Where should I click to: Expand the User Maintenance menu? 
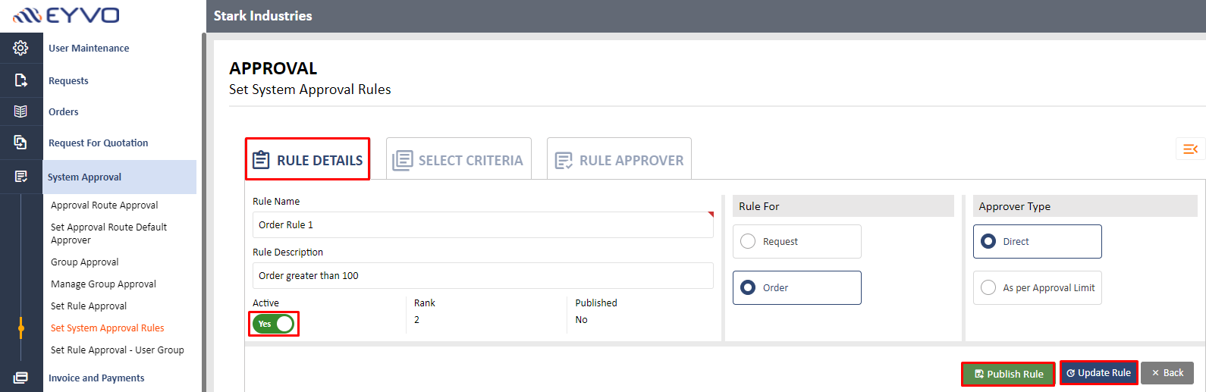pos(89,48)
